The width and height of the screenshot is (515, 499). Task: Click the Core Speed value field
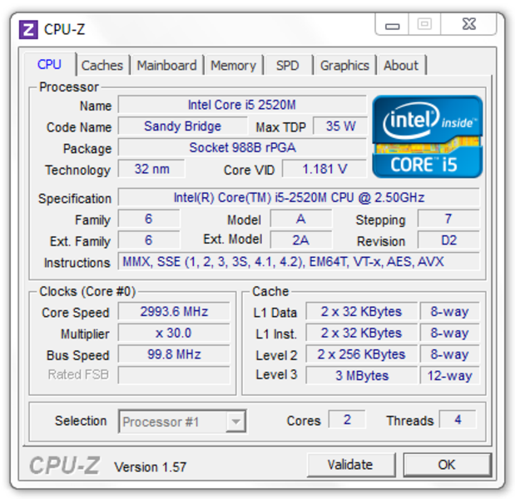tap(174, 311)
